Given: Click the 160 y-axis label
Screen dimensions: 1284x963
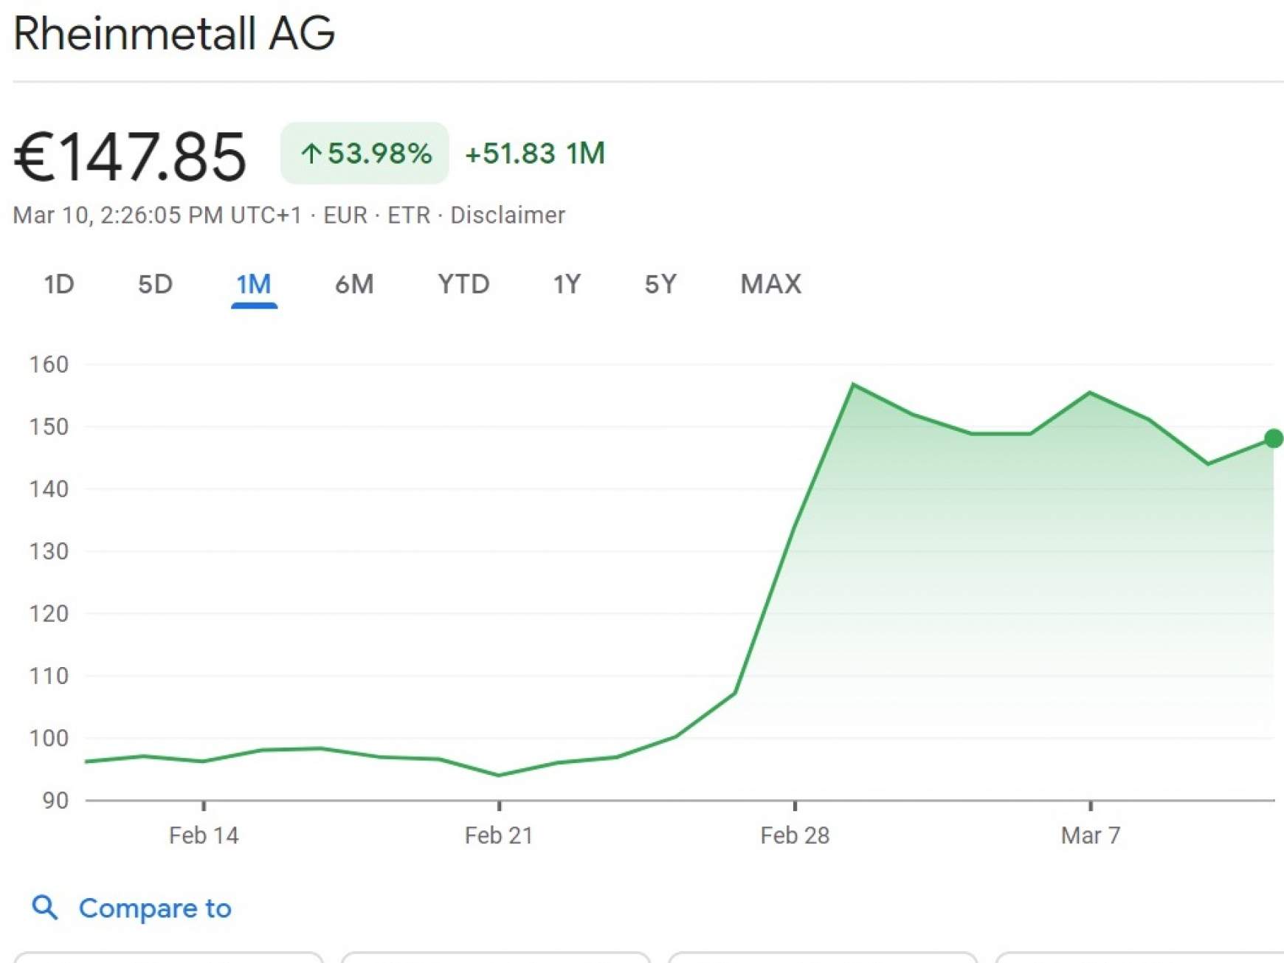Looking at the screenshot, I should (x=49, y=364).
